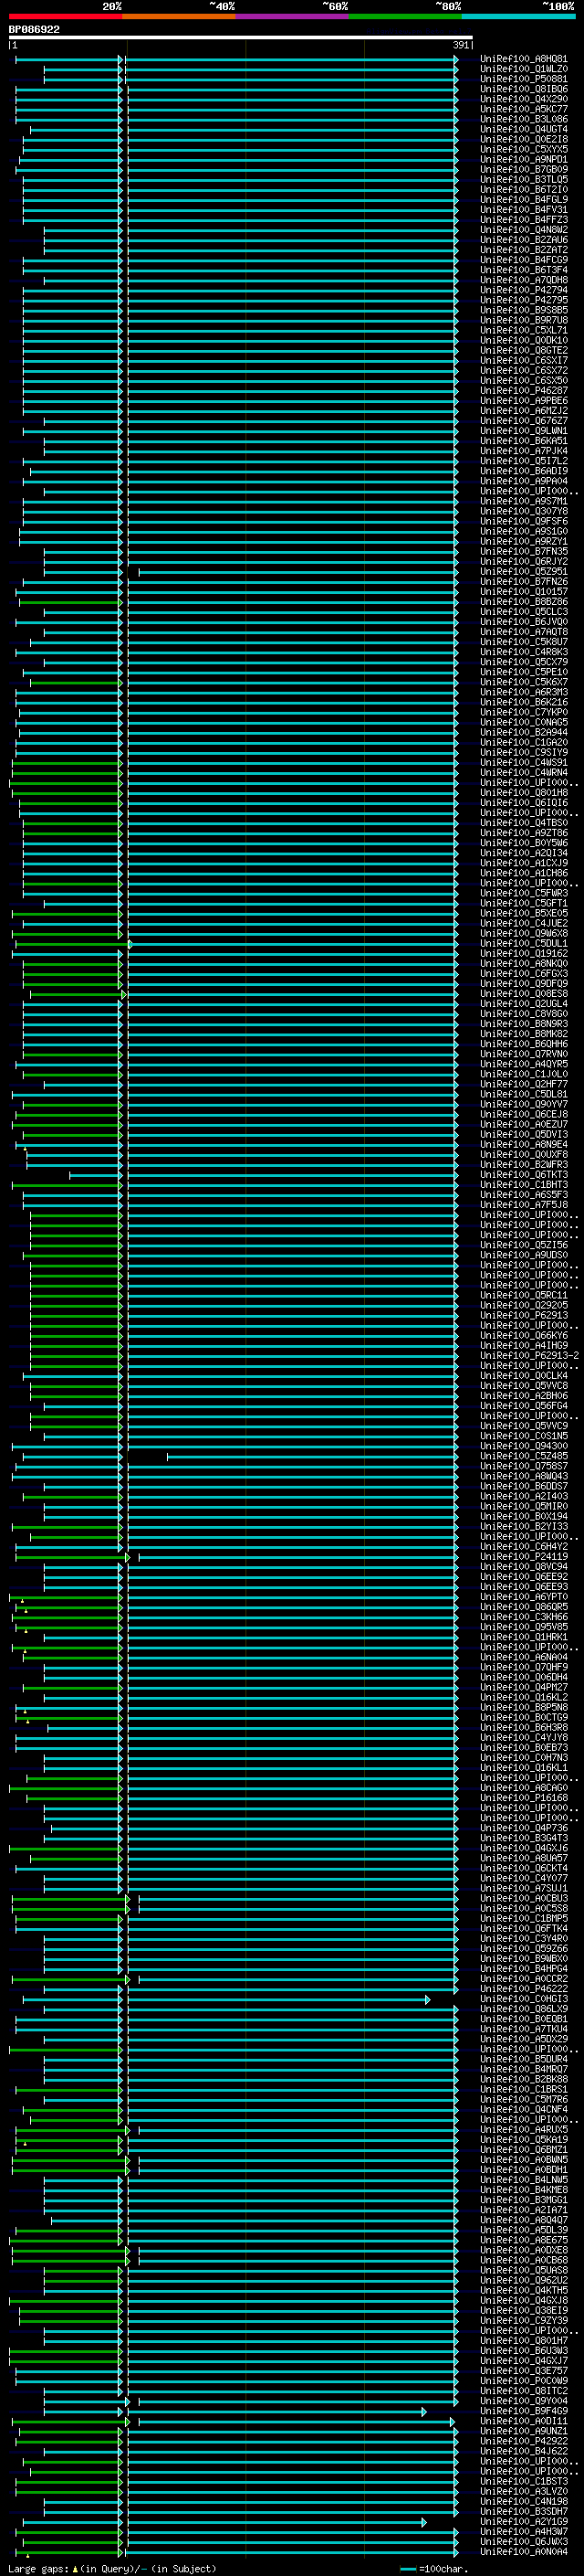The width and height of the screenshot is (584, 2576).
Task: Open hit UniRef100_A8HQ81
Action: (x=524, y=59)
